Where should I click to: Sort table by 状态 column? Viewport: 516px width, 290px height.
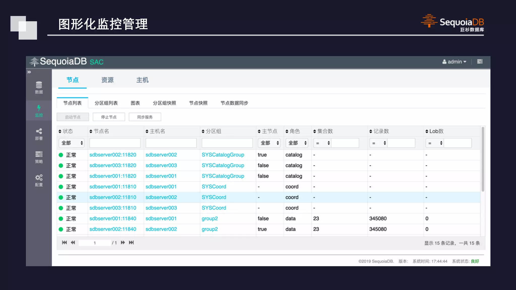point(66,131)
